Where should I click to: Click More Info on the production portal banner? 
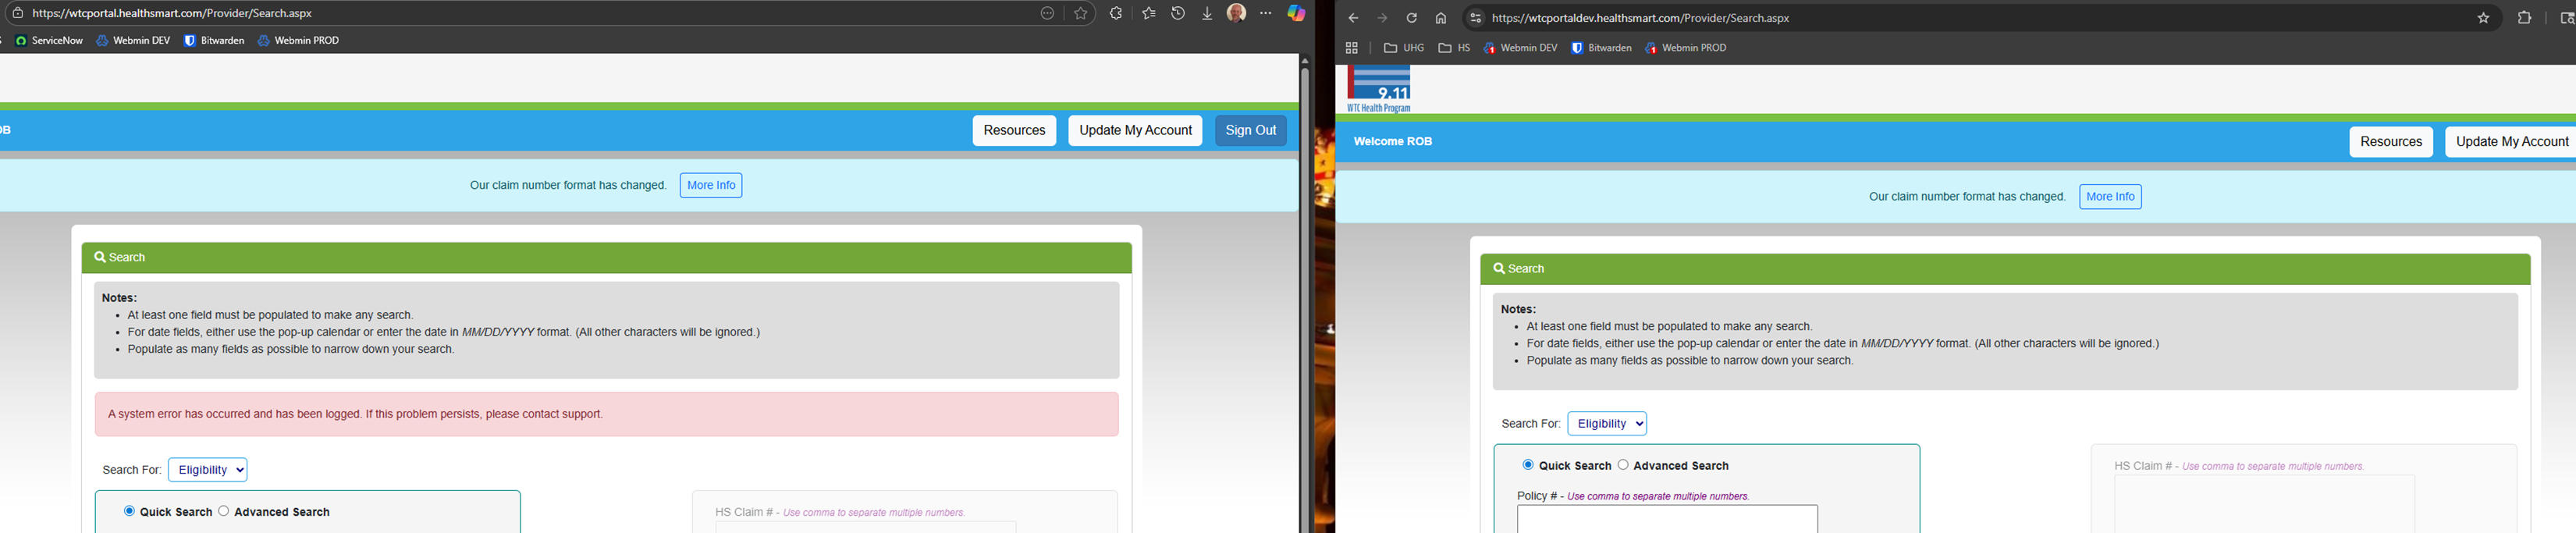pyautogui.click(x=710, y=186)
